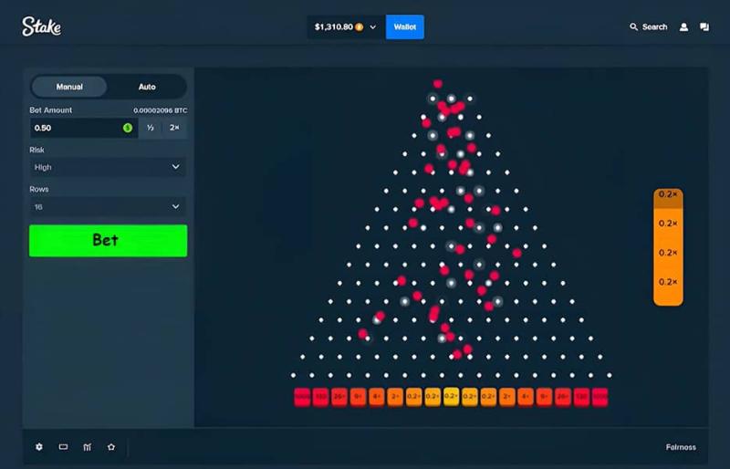This screenshot has height=469, width=730.
Task: Open the Wallet
Action: point(405,27)
